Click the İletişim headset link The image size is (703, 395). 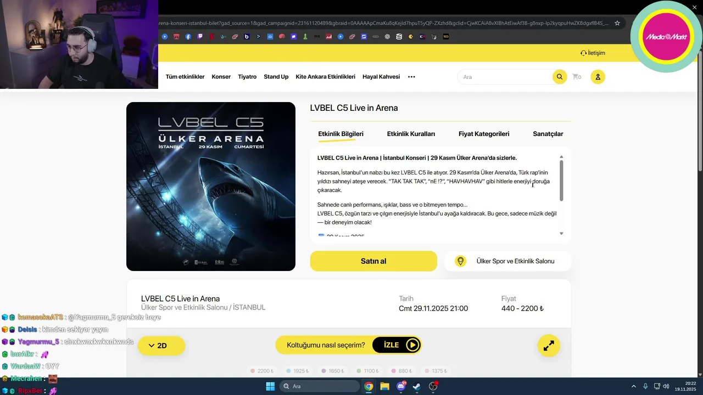pyautogui.click(x=593, y=53)
